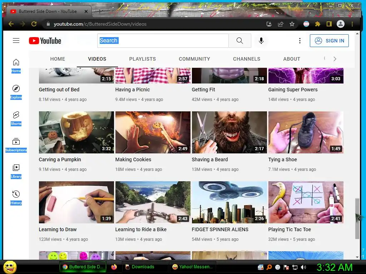The width and height of the screenshot is (366, 274).
Task: Open Chrome profile avatar
Action: [341, 24]
